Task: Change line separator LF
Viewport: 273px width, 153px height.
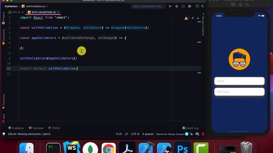Action: [x=127, y=134]
